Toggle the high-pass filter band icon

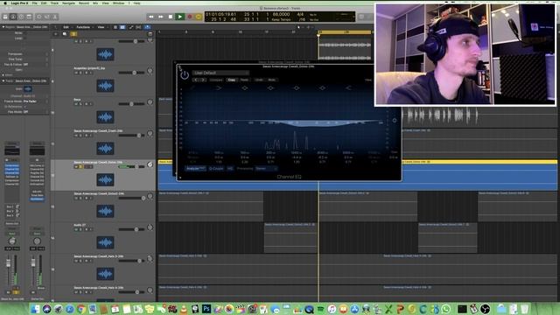(x=193, y=87)
